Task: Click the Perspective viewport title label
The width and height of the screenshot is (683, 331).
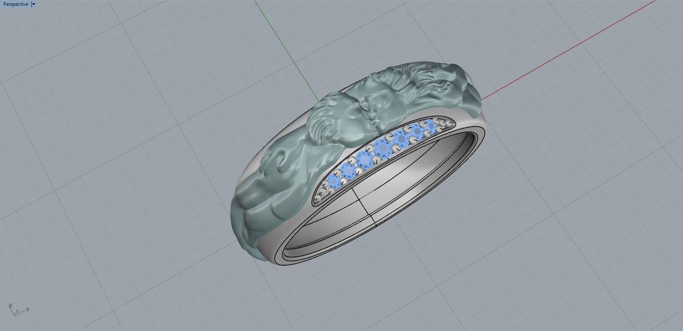Action: [16, 4]
